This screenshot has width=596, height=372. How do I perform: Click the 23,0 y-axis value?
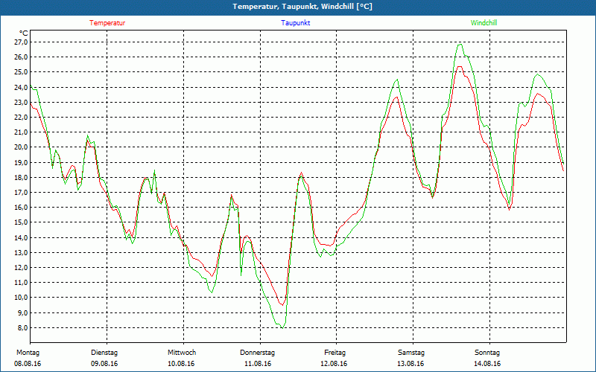pos(21,102)
